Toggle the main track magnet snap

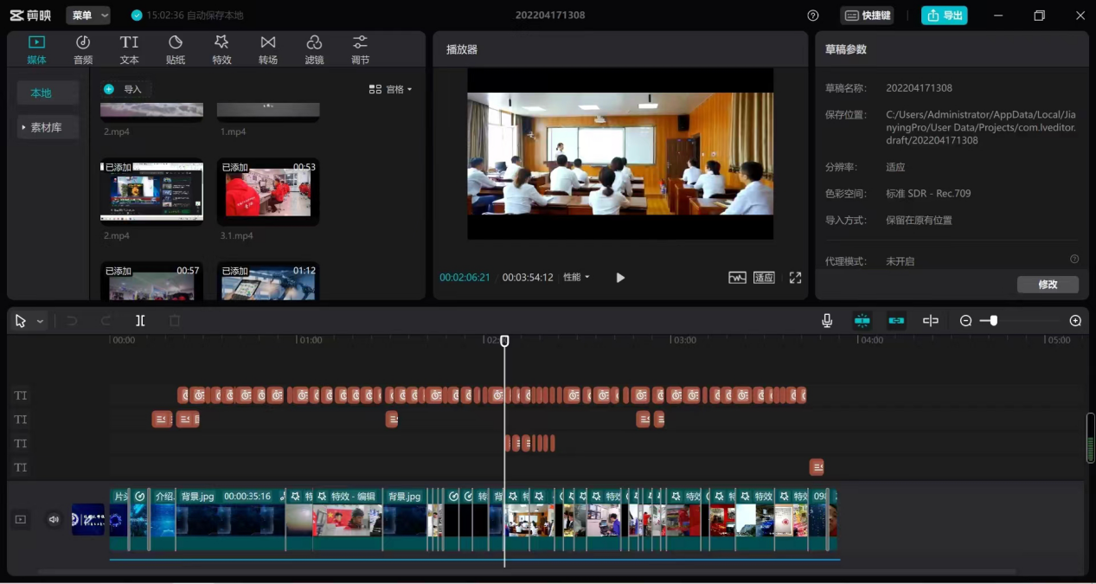tap(862, 321)
